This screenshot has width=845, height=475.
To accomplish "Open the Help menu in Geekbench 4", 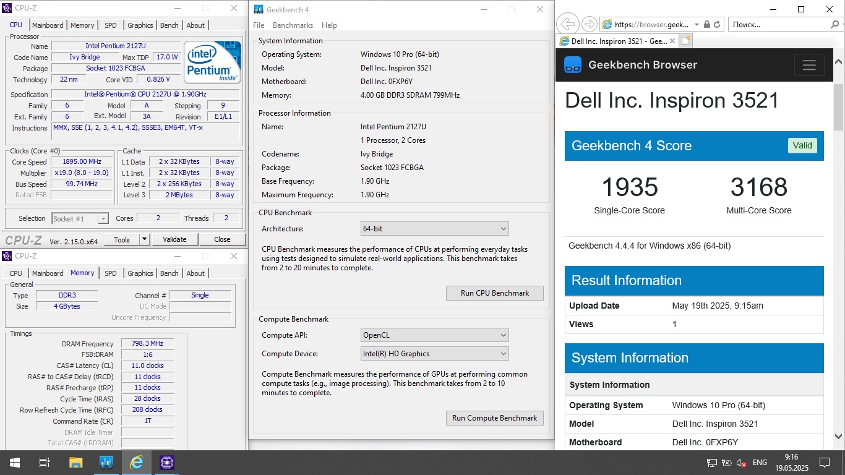I will pos(330,25).
